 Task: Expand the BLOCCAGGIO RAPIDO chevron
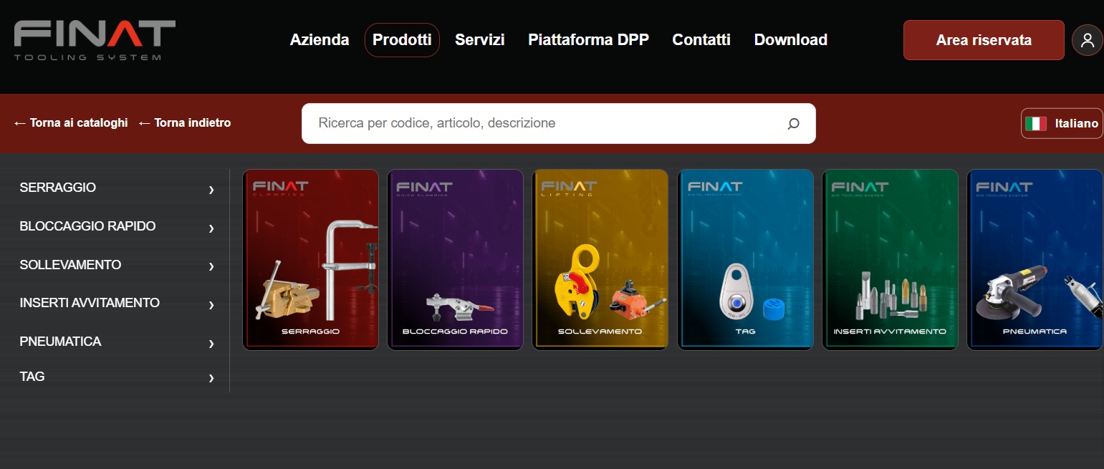(x=211, y=228)
